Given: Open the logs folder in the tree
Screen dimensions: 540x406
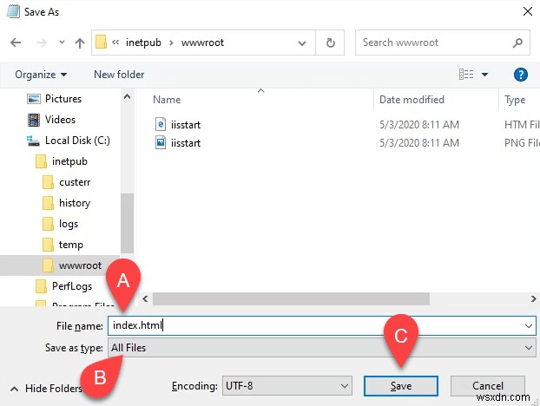Looking at the screenshot, I should 69,224.
